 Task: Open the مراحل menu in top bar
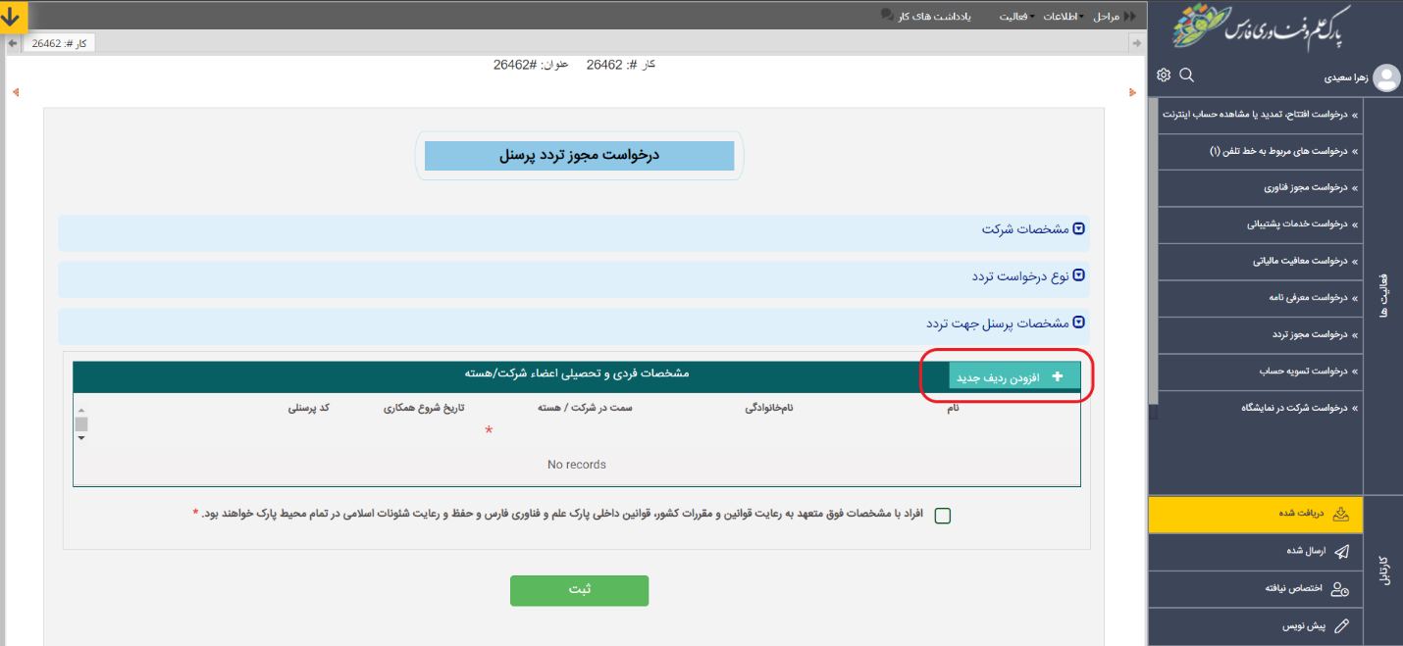1105,17
